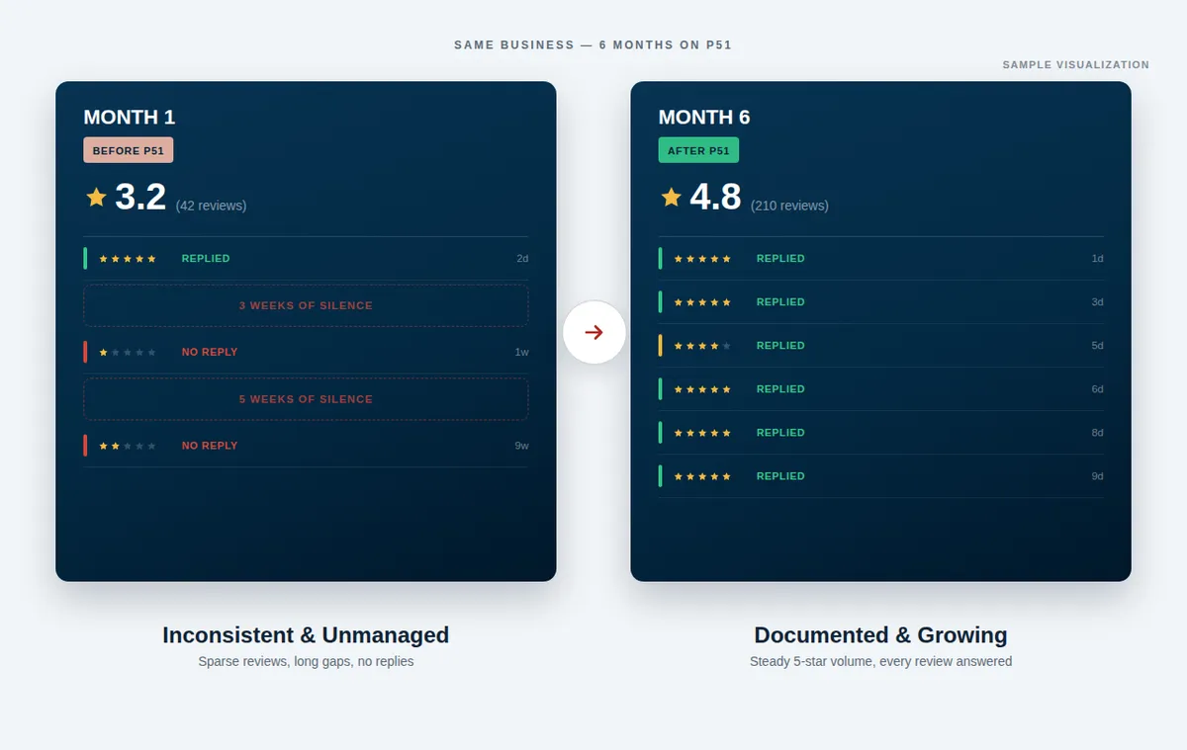1187x750 pixels.
Task: Click the 3d timestamp
Action: (x=1097, y=302)
